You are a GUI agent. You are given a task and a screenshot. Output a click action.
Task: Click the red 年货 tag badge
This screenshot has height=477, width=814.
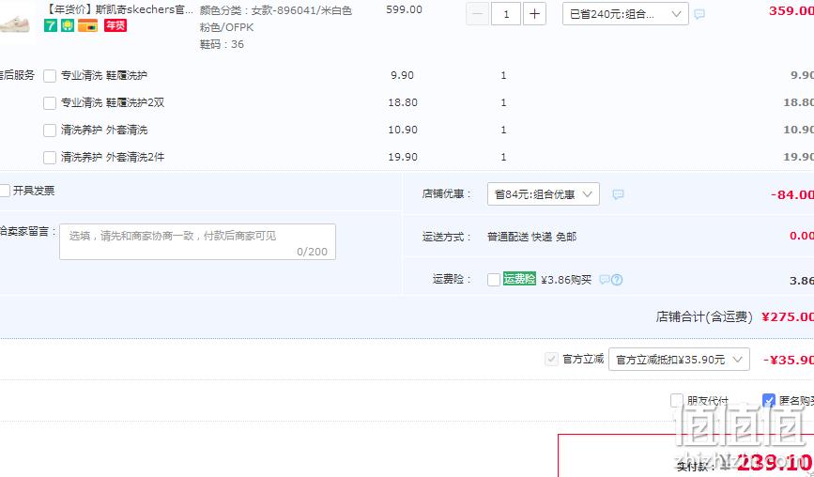(115, 25)
